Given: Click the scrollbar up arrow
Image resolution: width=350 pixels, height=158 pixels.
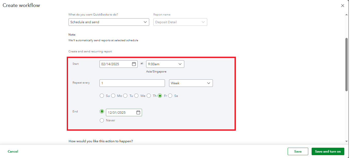Looking at the screenshot, I should tap(347, 15).
